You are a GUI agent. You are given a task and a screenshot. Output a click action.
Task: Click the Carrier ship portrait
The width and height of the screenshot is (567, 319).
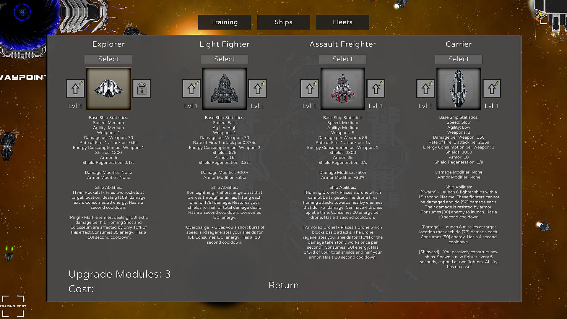point(459,88)
